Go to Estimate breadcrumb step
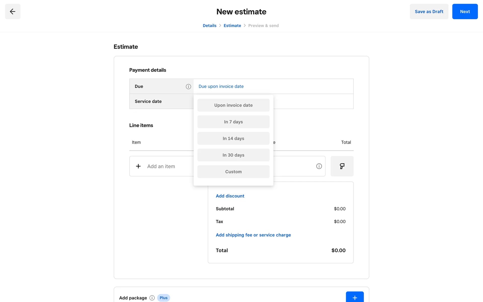Screen dimensions: 483x302 (x=232, y=26)
